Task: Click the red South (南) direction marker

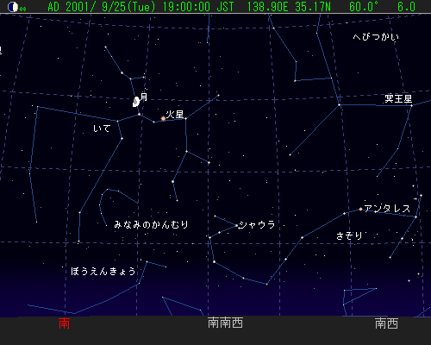Action: coord(64,323)
